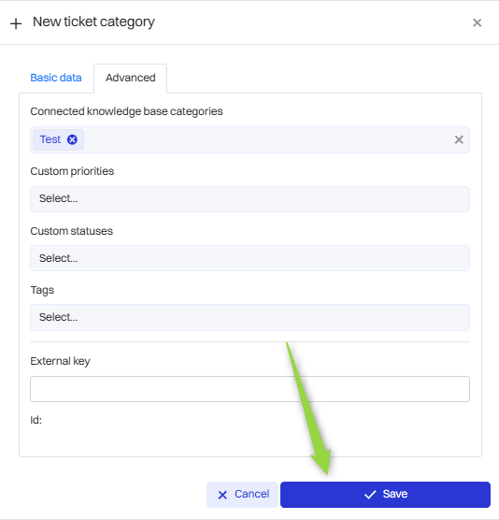Screen dimensions: 499x520
Task: Clear all connected knowledge base categories
Action: point(459,139)
